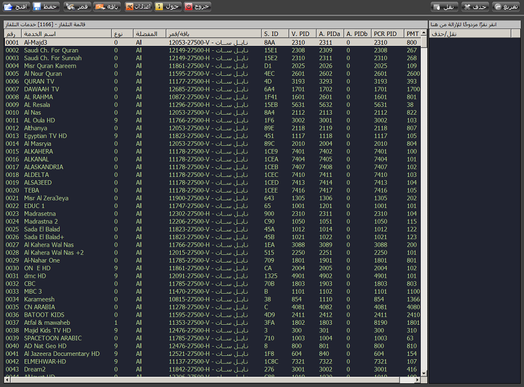The height and width of the screenshot is (387, 524).
Task: Select the EDUC 1 row
Action: (x=212, y=206)
